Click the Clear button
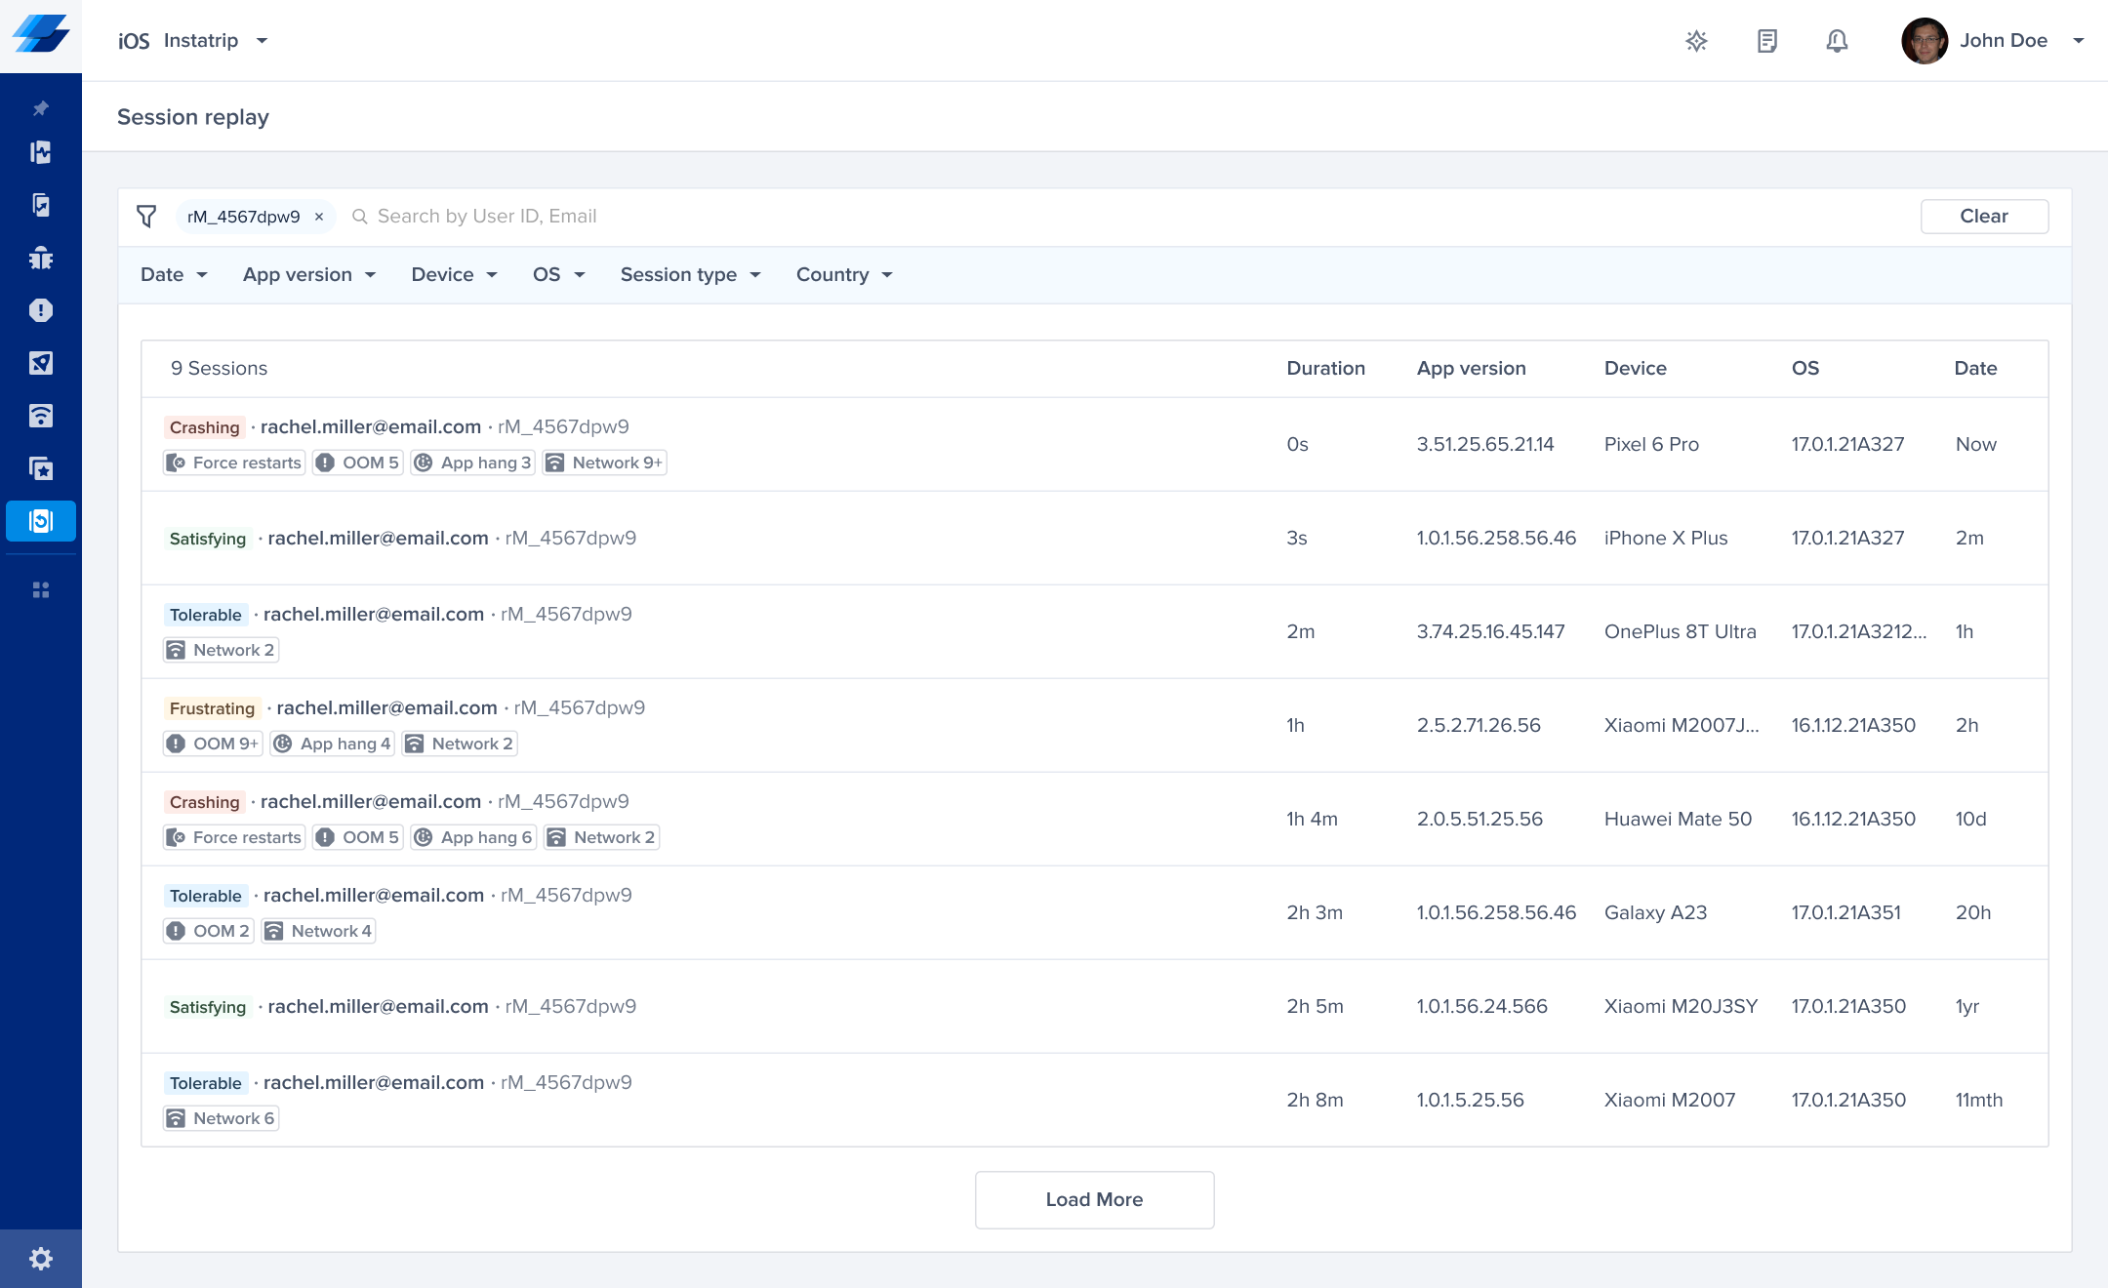The height and width of the screenshot is (1288, 2108). point(1984,217)
